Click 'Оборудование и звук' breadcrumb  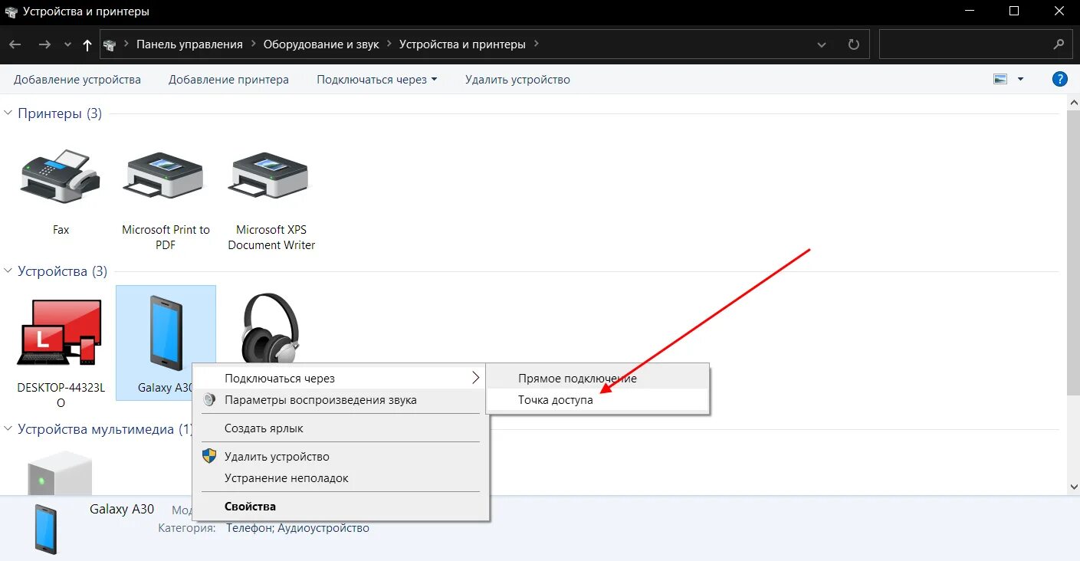point(321,44)
